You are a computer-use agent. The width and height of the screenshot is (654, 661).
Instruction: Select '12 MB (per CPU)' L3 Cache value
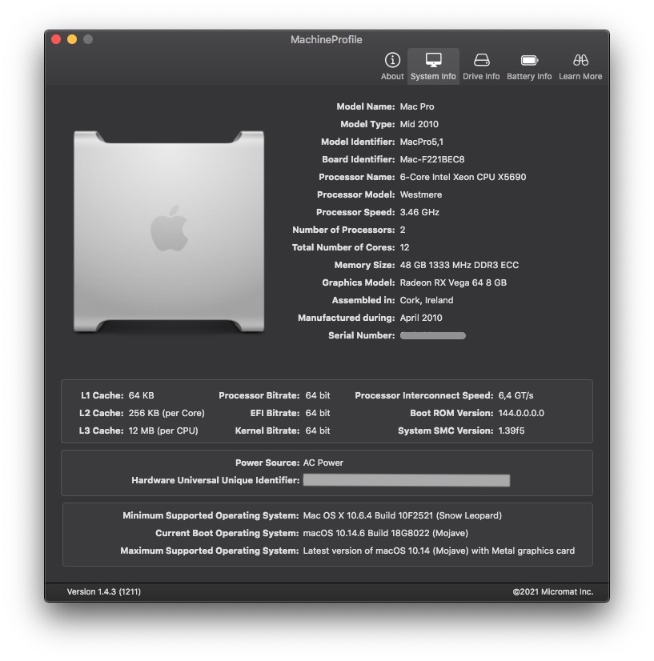pos(163,431)
